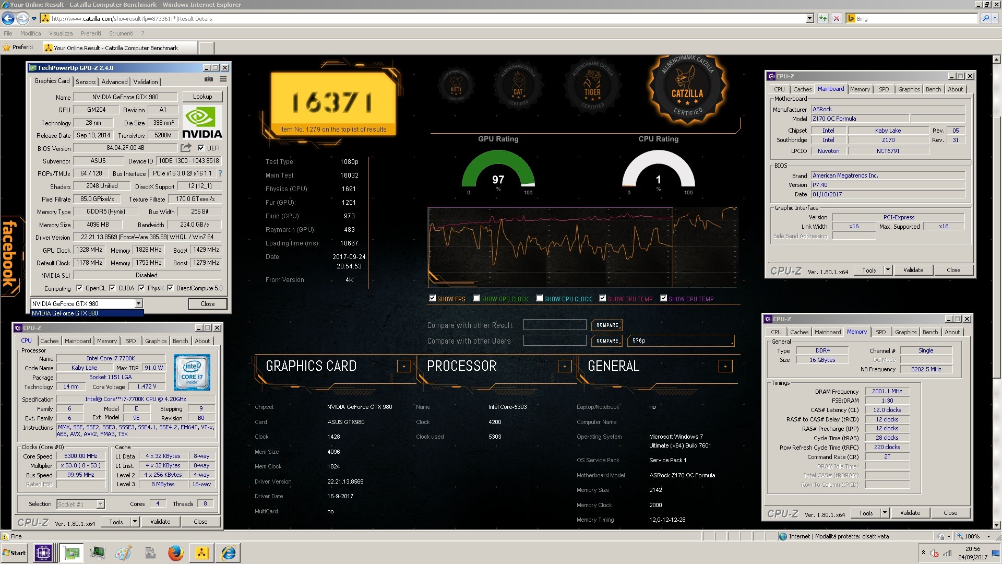Open the Catzilla yellow taskbar icon
This screenshot has width=1002, height=564.
[x=202, y=553]
